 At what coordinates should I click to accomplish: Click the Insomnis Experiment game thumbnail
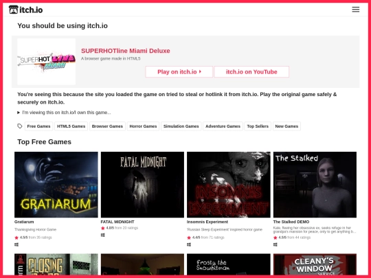tap(229, 185)
